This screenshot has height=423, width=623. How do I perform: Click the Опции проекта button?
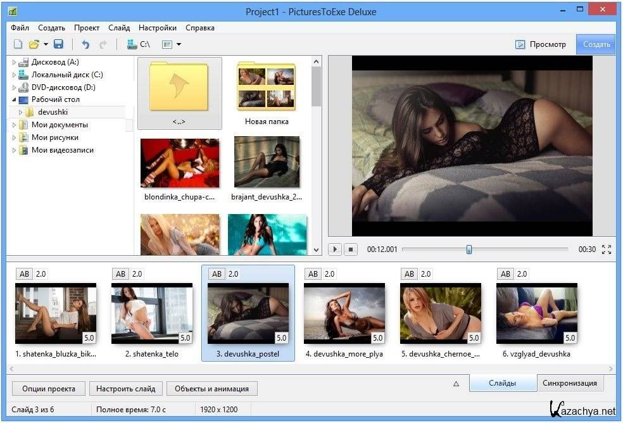point(48,389)
